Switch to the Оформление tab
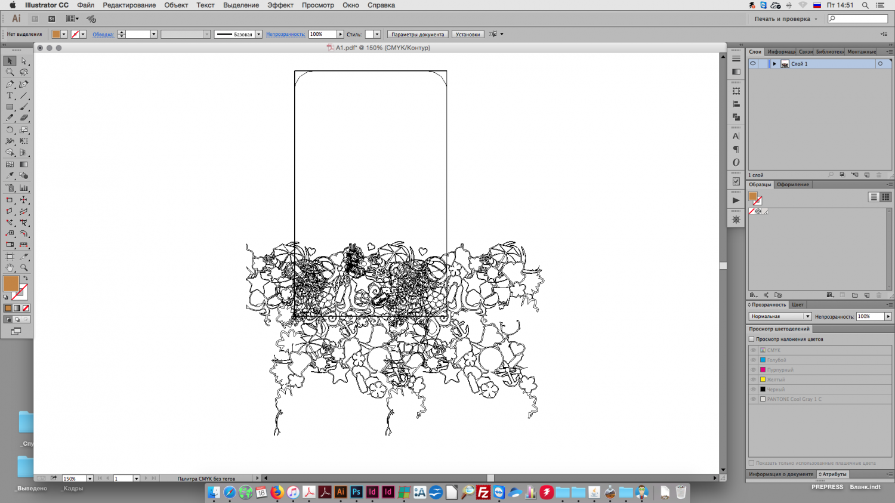This screenshot has width=895, height=503. click(x=792, y=184)
